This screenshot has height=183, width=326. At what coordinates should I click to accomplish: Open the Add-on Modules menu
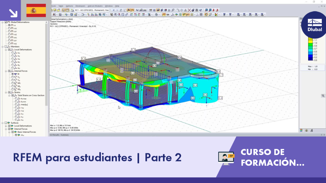pos(95,6)
